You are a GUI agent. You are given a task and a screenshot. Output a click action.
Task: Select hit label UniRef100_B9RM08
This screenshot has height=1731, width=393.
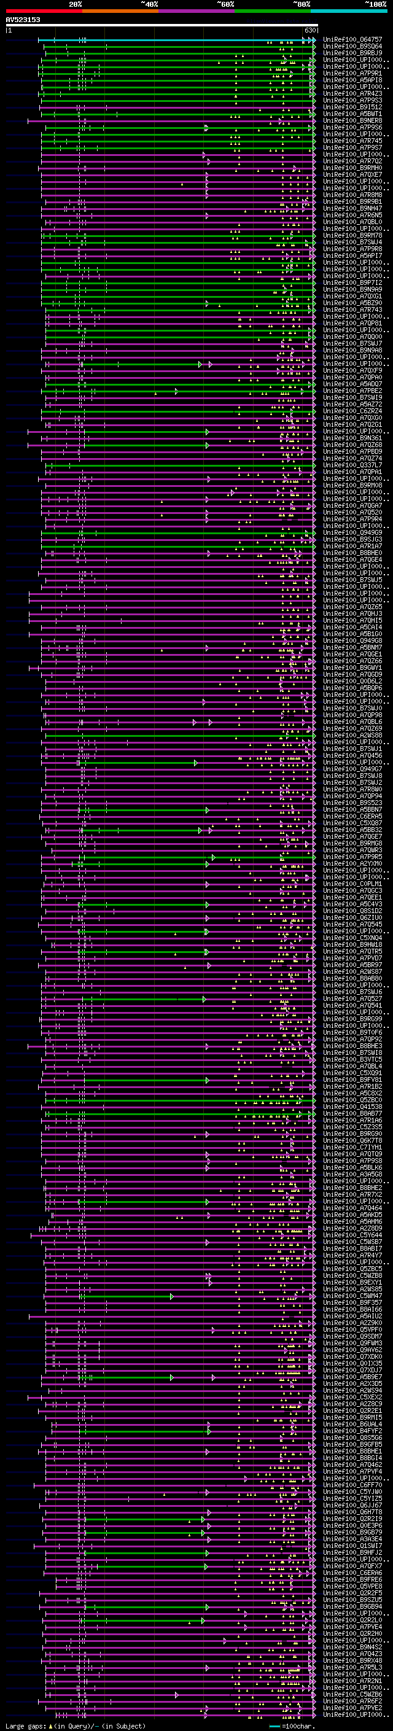[352, 485]
